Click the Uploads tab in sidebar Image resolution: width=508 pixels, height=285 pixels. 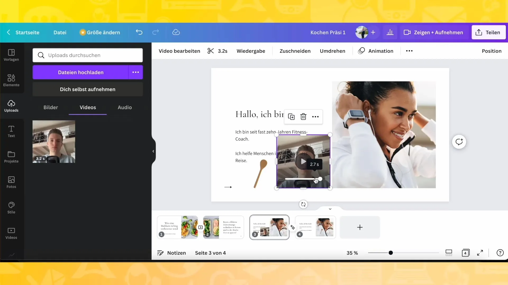pos(11,106)
